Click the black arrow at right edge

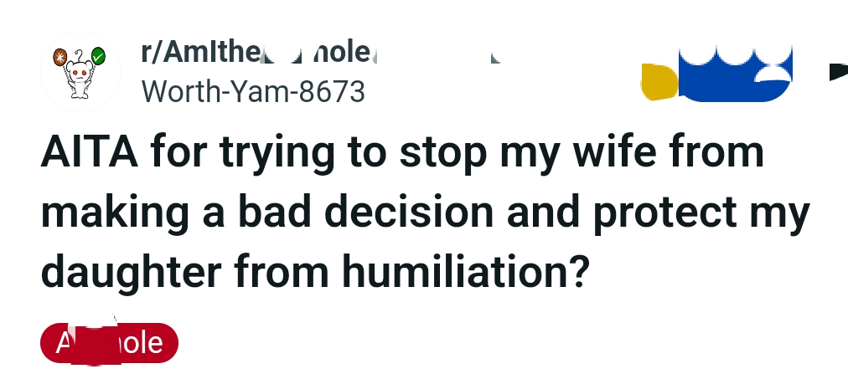[x=837, y=72]
